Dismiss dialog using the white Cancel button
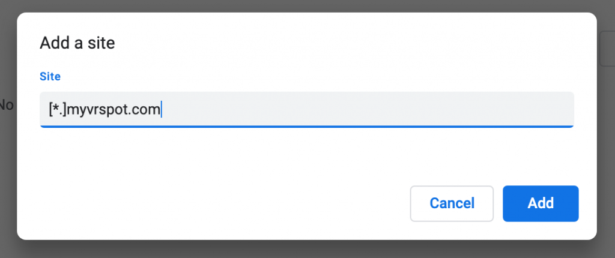Image resolution: width=615 pixels, height=258 pixels. pyautogui.click(x=452, y=203)
